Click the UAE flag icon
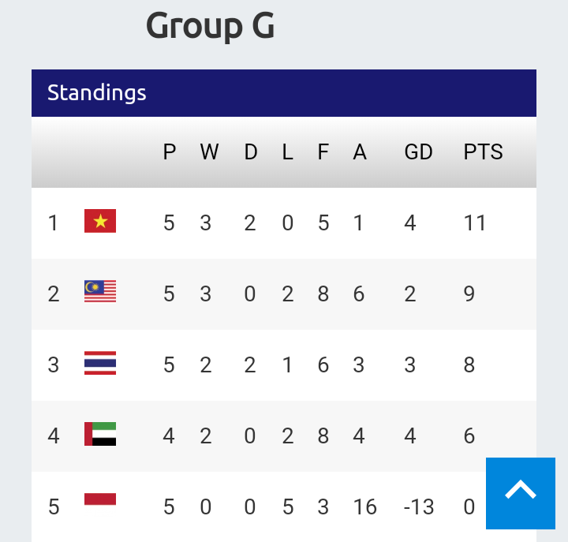568x542 pixels. [100, 435]
